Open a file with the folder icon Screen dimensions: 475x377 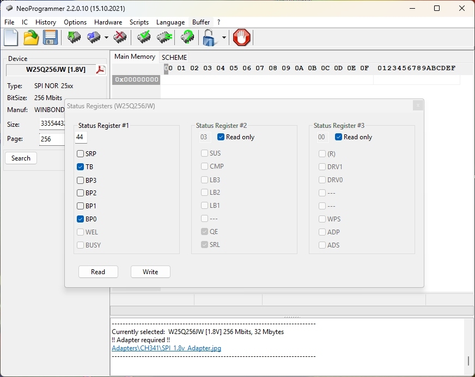pyautogui.click(x=31, y=38)
